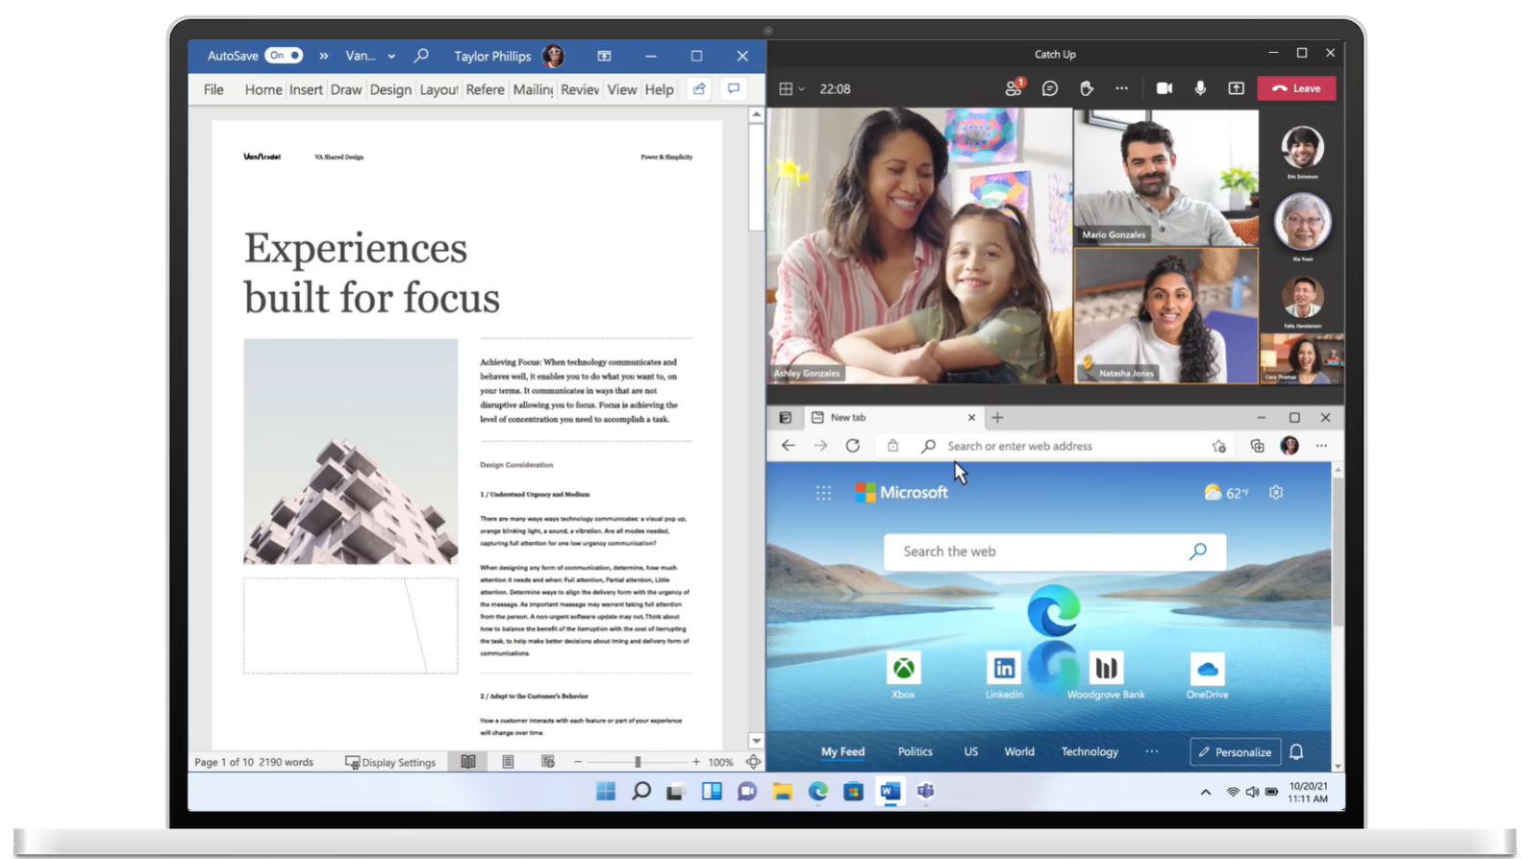Open the document name dropdown arrow in Word

tap(391, 56)
